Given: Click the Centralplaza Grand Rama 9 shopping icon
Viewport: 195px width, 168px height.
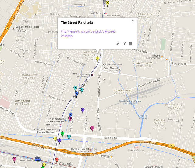Looking at the screenshot, I should (66, 120).
